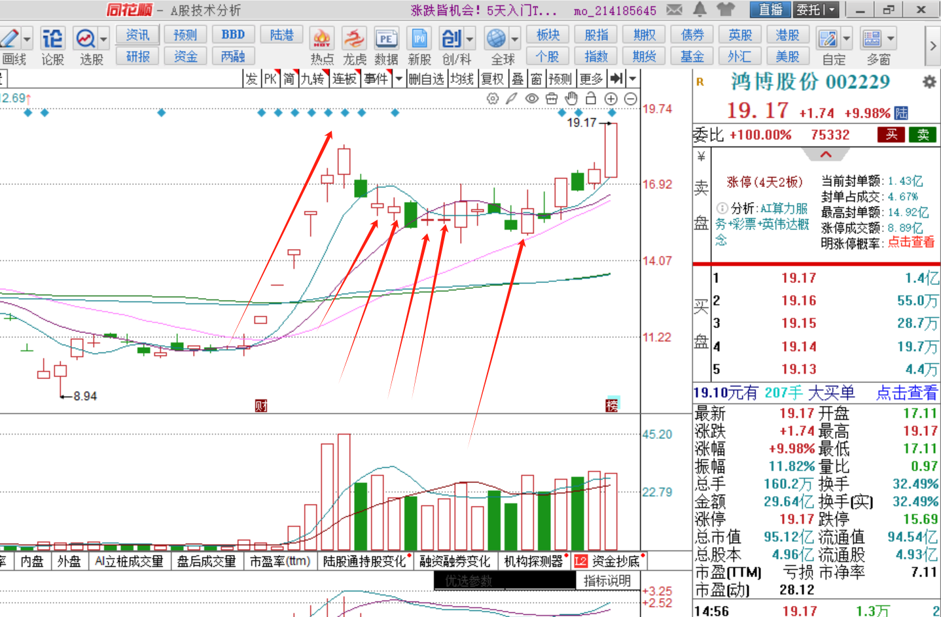Select the pen annotate icon above chart
941x617 pixels.
click(x=512, y=99)
